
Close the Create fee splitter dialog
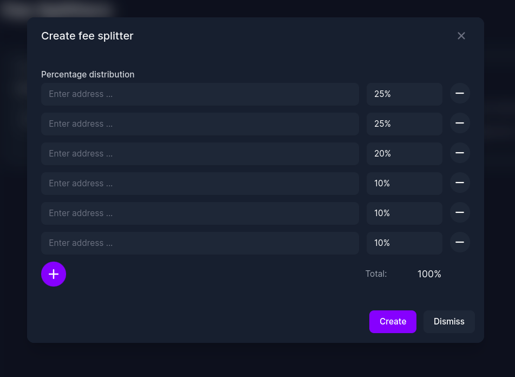click(461, 36)
